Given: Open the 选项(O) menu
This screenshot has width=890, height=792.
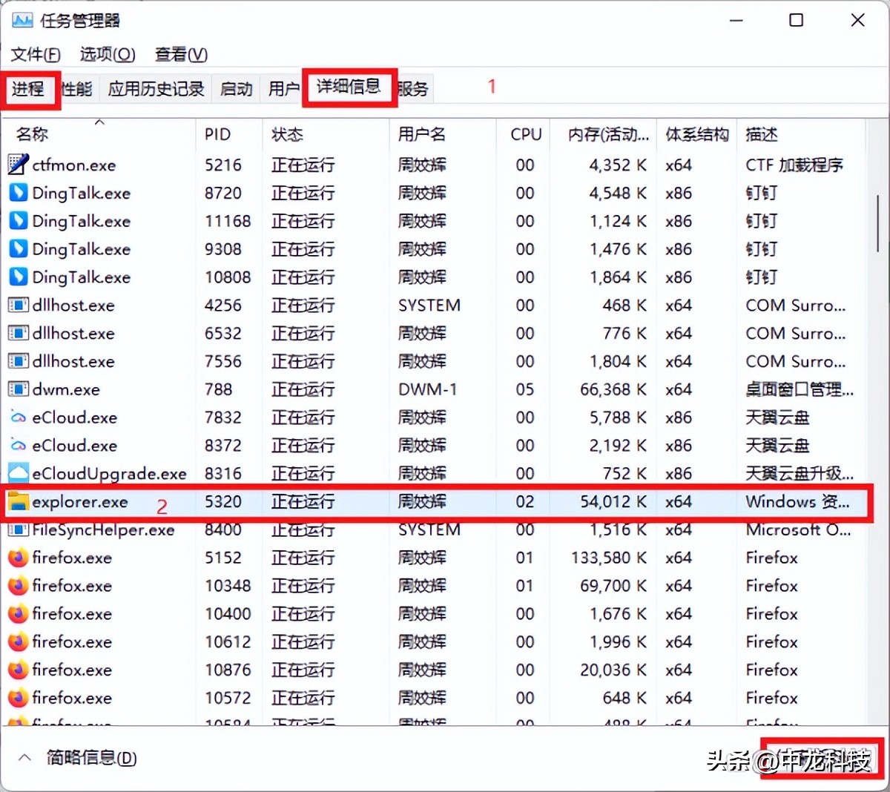Looking at the screenshot, I should (x=107, y=54).
